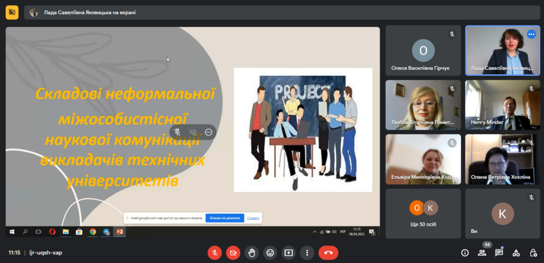Click the present screen icon
The width and height of the screenshot is (544, 263).
click(x=288, y=253)
